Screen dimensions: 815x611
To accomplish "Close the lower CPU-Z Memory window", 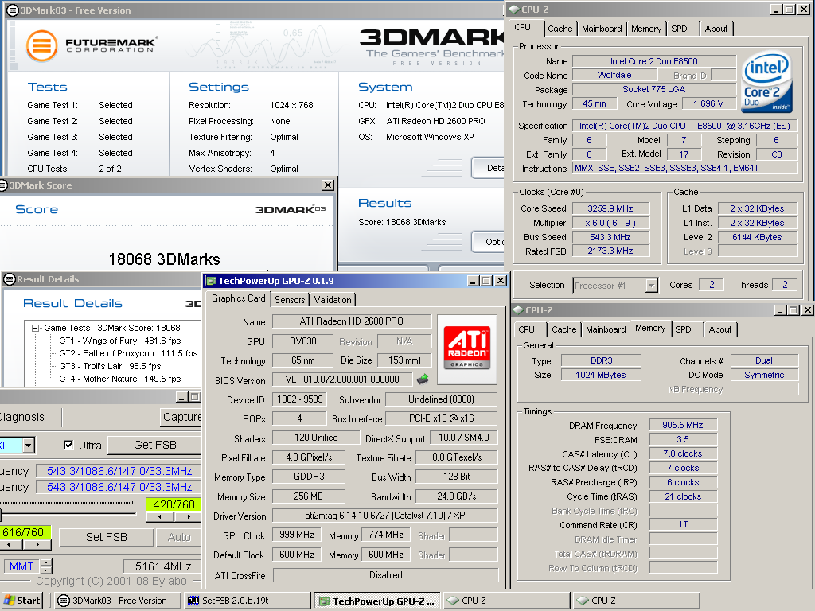I will (807, 310).
